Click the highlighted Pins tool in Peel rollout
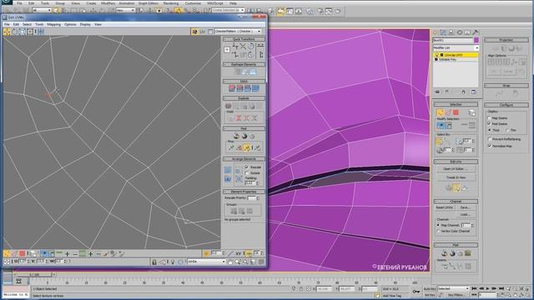 (x=247, y=147)
